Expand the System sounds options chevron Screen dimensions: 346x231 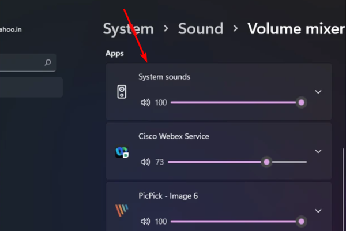coord(318,92)
